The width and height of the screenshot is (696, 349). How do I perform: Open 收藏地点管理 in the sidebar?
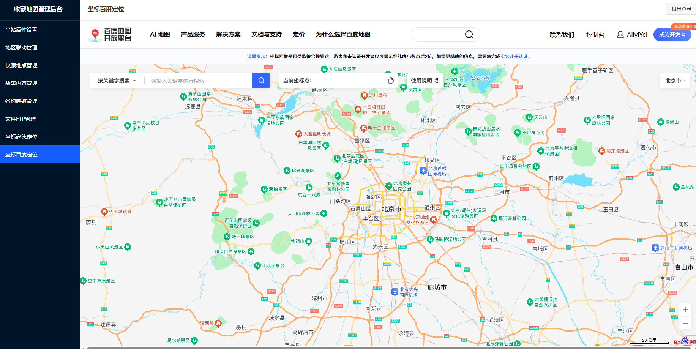[x=40, y=65]
